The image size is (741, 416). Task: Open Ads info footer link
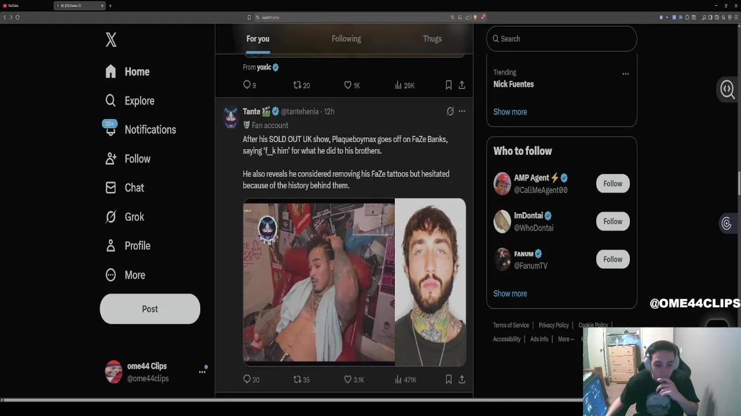539,339
